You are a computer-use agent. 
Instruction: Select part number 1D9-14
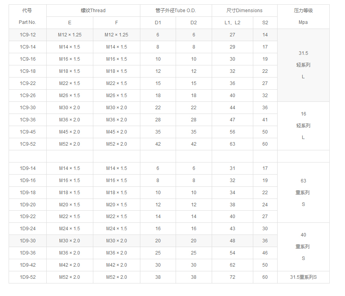[x=27, y=168]
